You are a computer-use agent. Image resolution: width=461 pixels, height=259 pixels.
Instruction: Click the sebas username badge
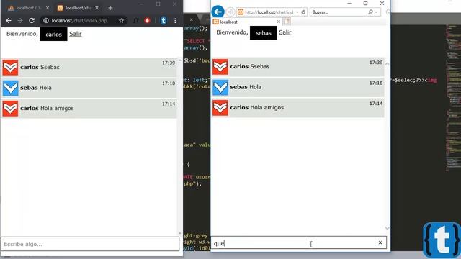tap(264, 33)
